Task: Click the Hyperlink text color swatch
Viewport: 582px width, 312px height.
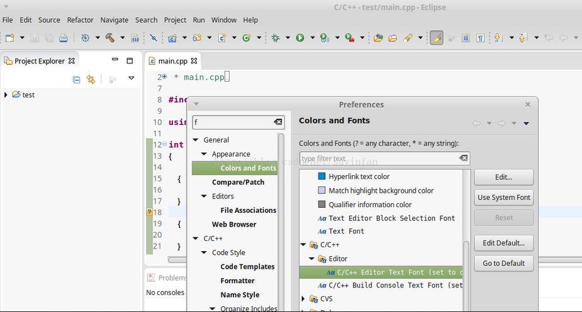Action: pyautogui.click(x=322, y=176)
